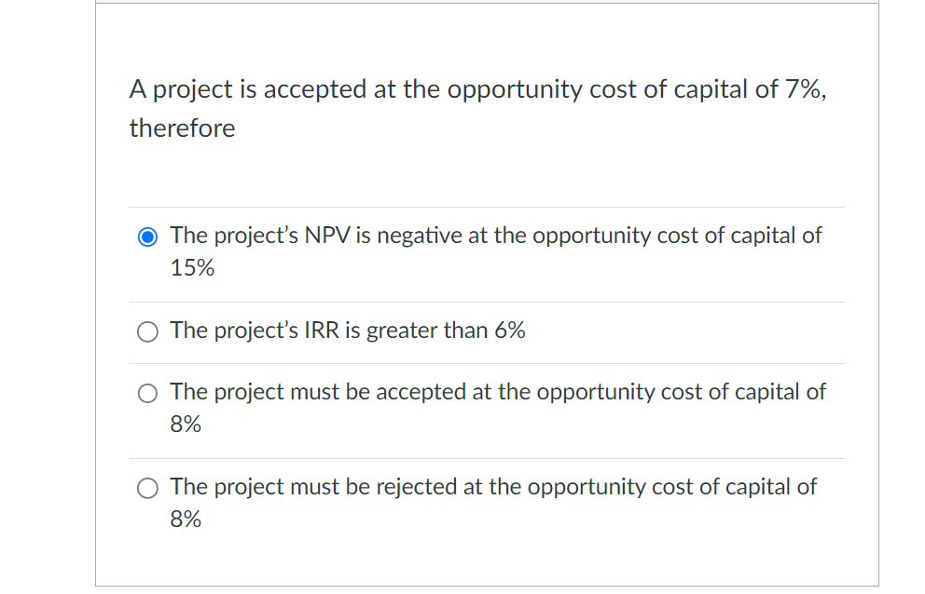The image size is (925, 594).
Task: Pick 'must be rejected at opportunity cost of 8%'
Action: click(x=146, y=487)
